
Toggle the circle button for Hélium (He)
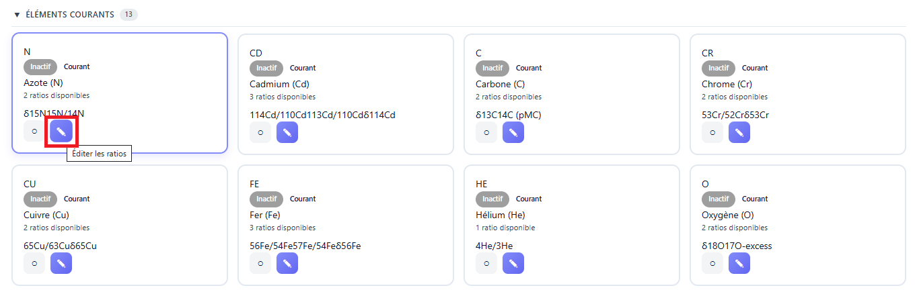click(486, 263)
